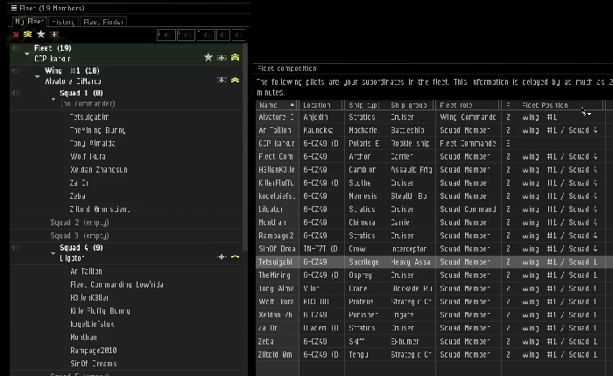Collapse the Wing #1 (18) tree node
Viewport: 613px width, 376px height.
pos(37,76)
